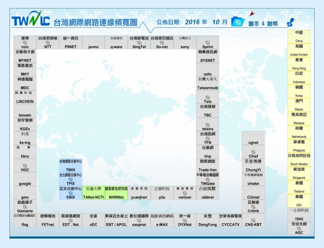
Task: Pick the ke-ing cell
Action: [25, 138]
